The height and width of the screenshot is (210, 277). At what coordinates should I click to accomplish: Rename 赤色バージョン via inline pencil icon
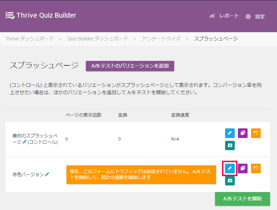(47, 174)
